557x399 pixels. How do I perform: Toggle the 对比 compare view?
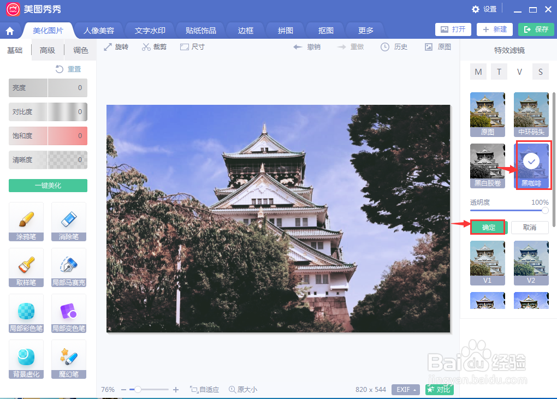439,389
